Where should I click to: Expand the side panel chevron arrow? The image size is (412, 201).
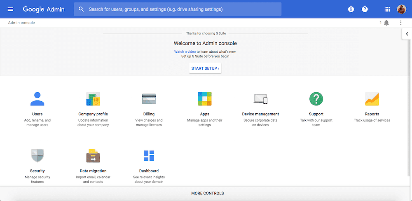click(407, 34)
